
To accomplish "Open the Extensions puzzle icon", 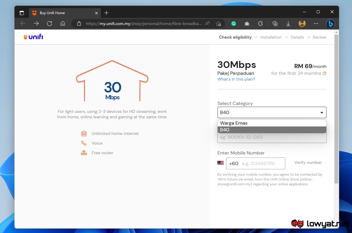I will point(260,24).
